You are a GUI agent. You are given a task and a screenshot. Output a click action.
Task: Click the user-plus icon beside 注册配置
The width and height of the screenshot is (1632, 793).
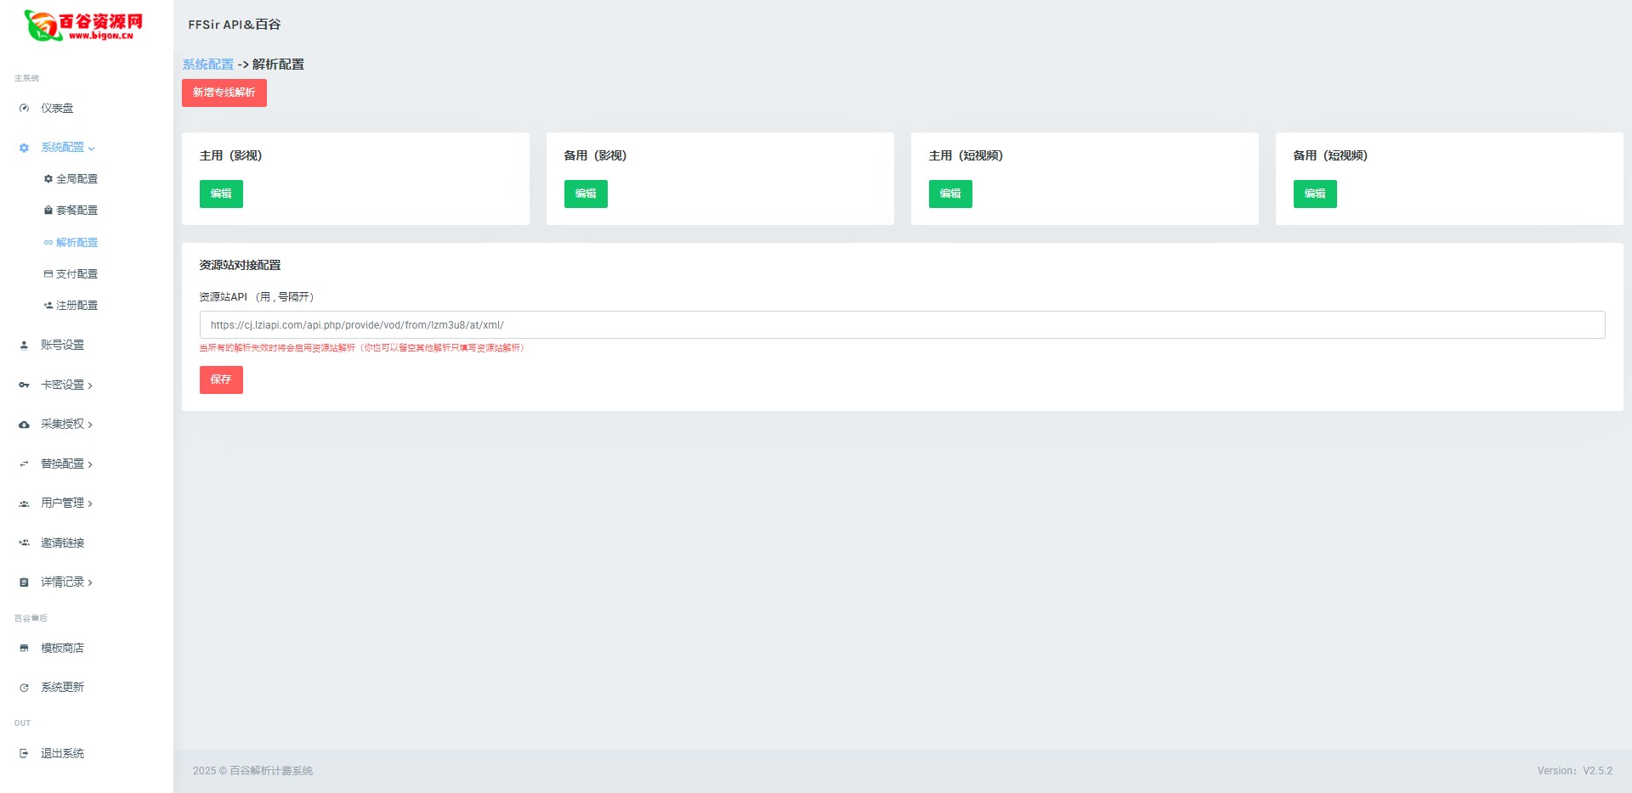click(48, 306)
